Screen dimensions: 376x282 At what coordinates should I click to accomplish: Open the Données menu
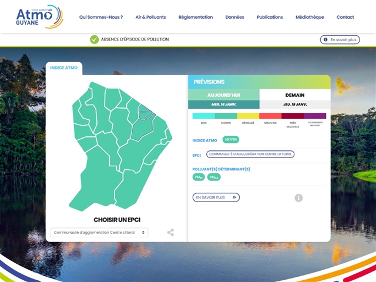click(235, 17)
